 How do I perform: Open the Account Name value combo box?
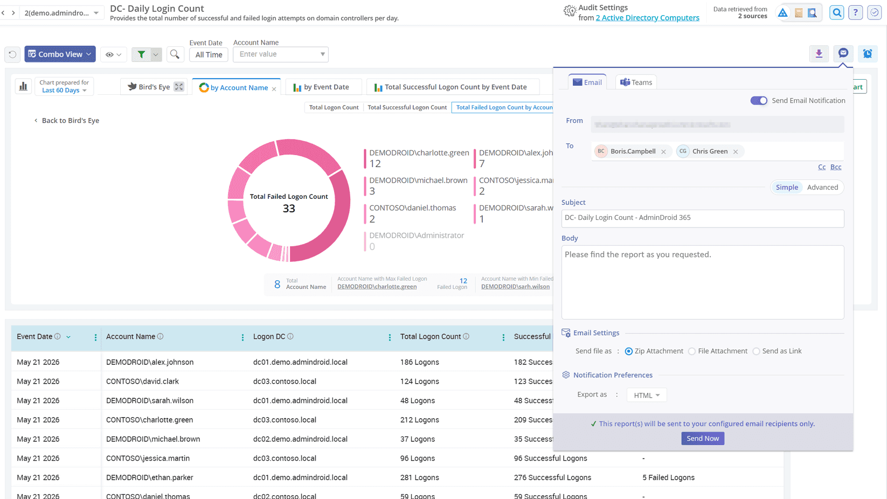(x=281, y=54)
